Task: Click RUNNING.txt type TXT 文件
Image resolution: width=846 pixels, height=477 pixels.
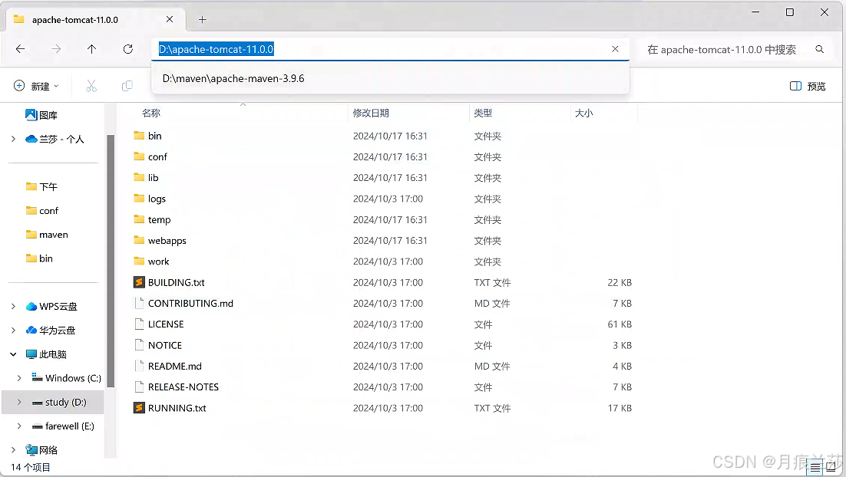Action: [492, 408]
